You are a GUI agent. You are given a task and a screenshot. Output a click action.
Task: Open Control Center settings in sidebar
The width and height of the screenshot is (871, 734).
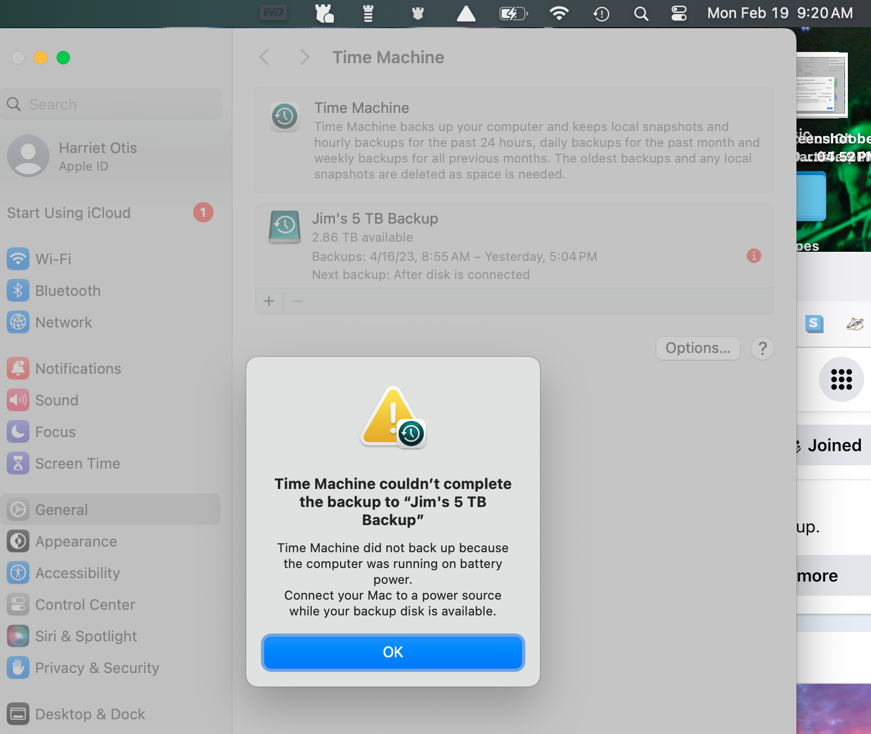coord(111,605)
